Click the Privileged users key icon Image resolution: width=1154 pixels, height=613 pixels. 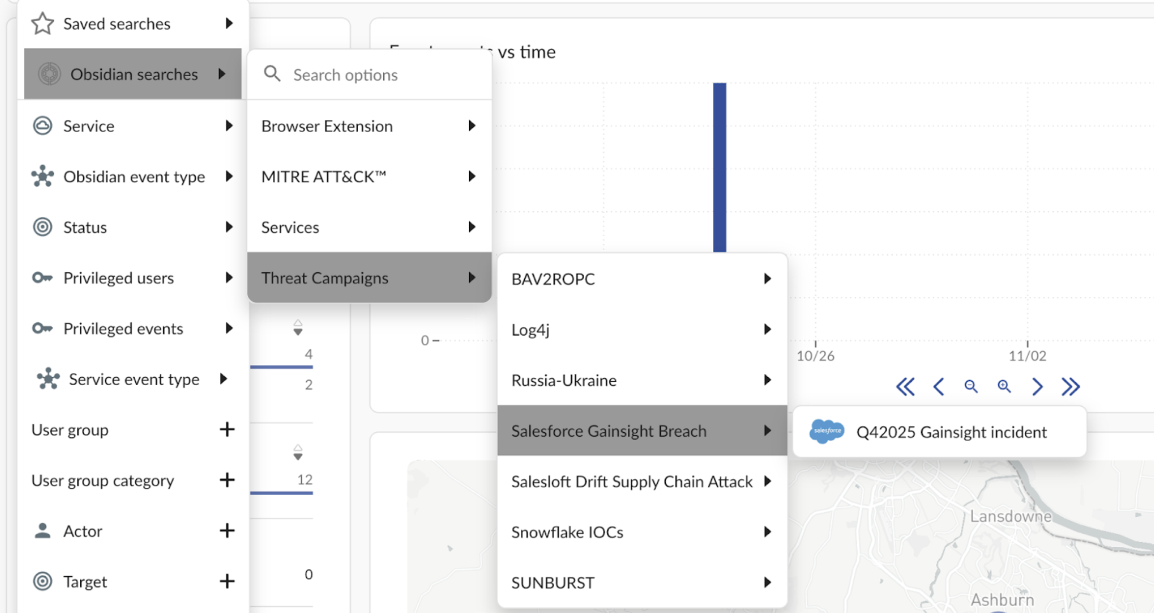click(x=43, y=278)
